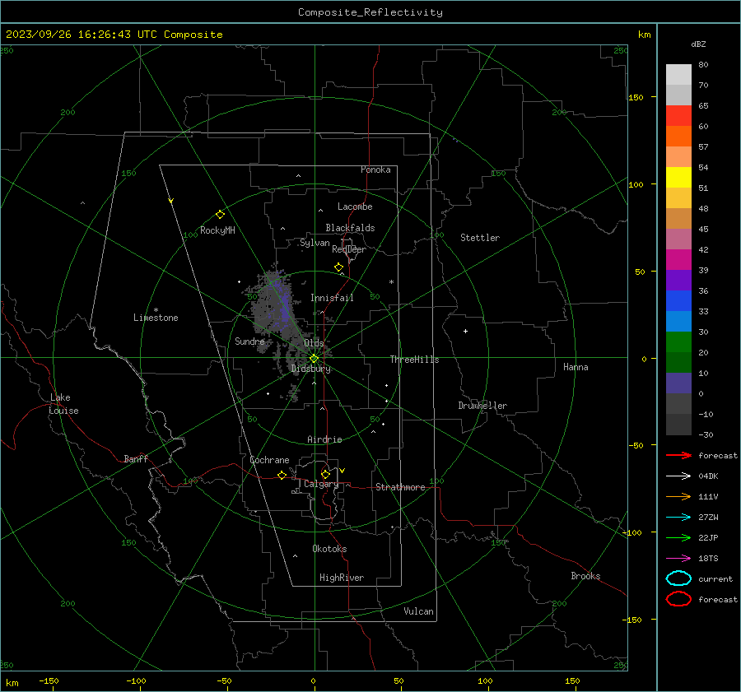Select the Drumheller label
741x692 pixels.
(x=482, y=406)
